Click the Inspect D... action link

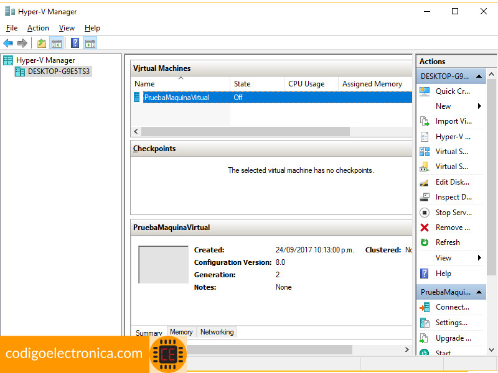(454, 197)
